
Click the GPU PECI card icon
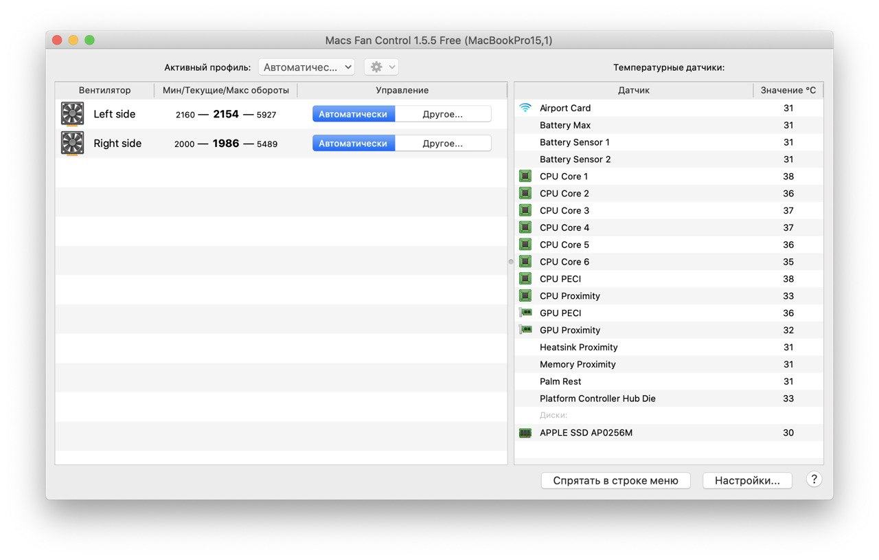[x=525, y=313]
